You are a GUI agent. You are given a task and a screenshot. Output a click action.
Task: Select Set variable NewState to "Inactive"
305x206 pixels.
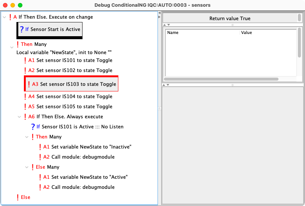tap(91, 147)
